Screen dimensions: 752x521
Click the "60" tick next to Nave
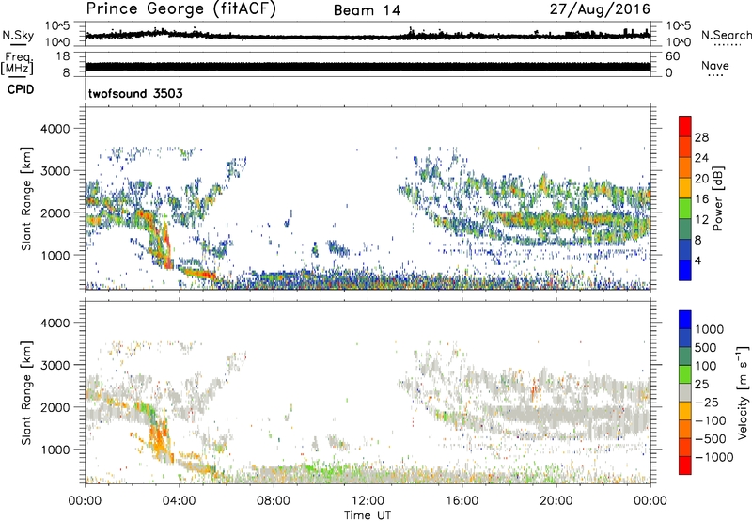[672, 56]
